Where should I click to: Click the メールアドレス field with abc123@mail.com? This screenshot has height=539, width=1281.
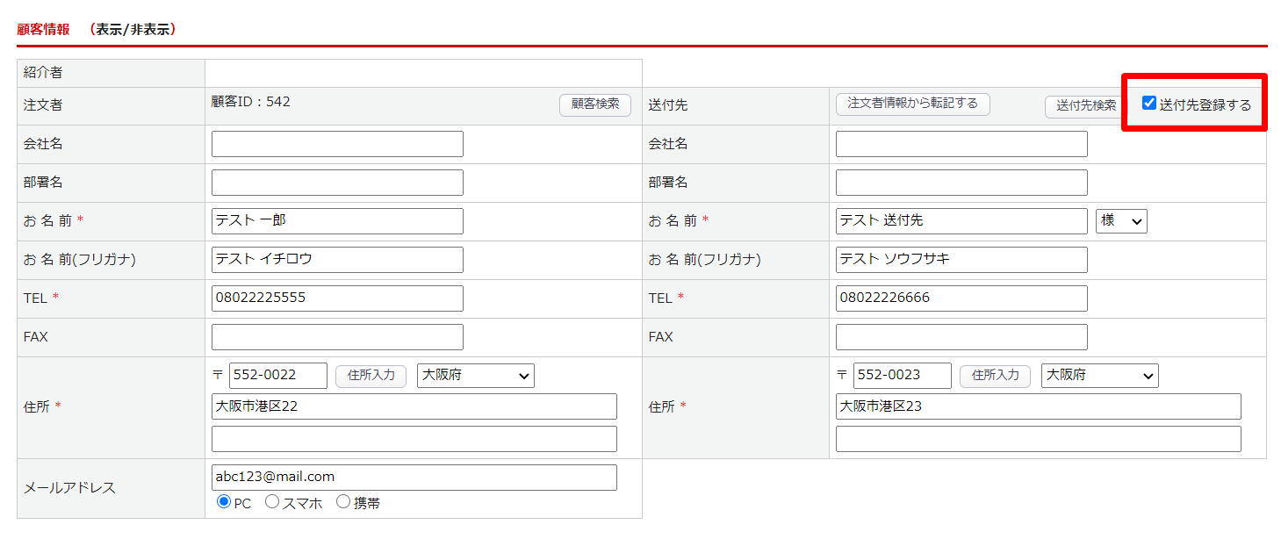point(414,478)
